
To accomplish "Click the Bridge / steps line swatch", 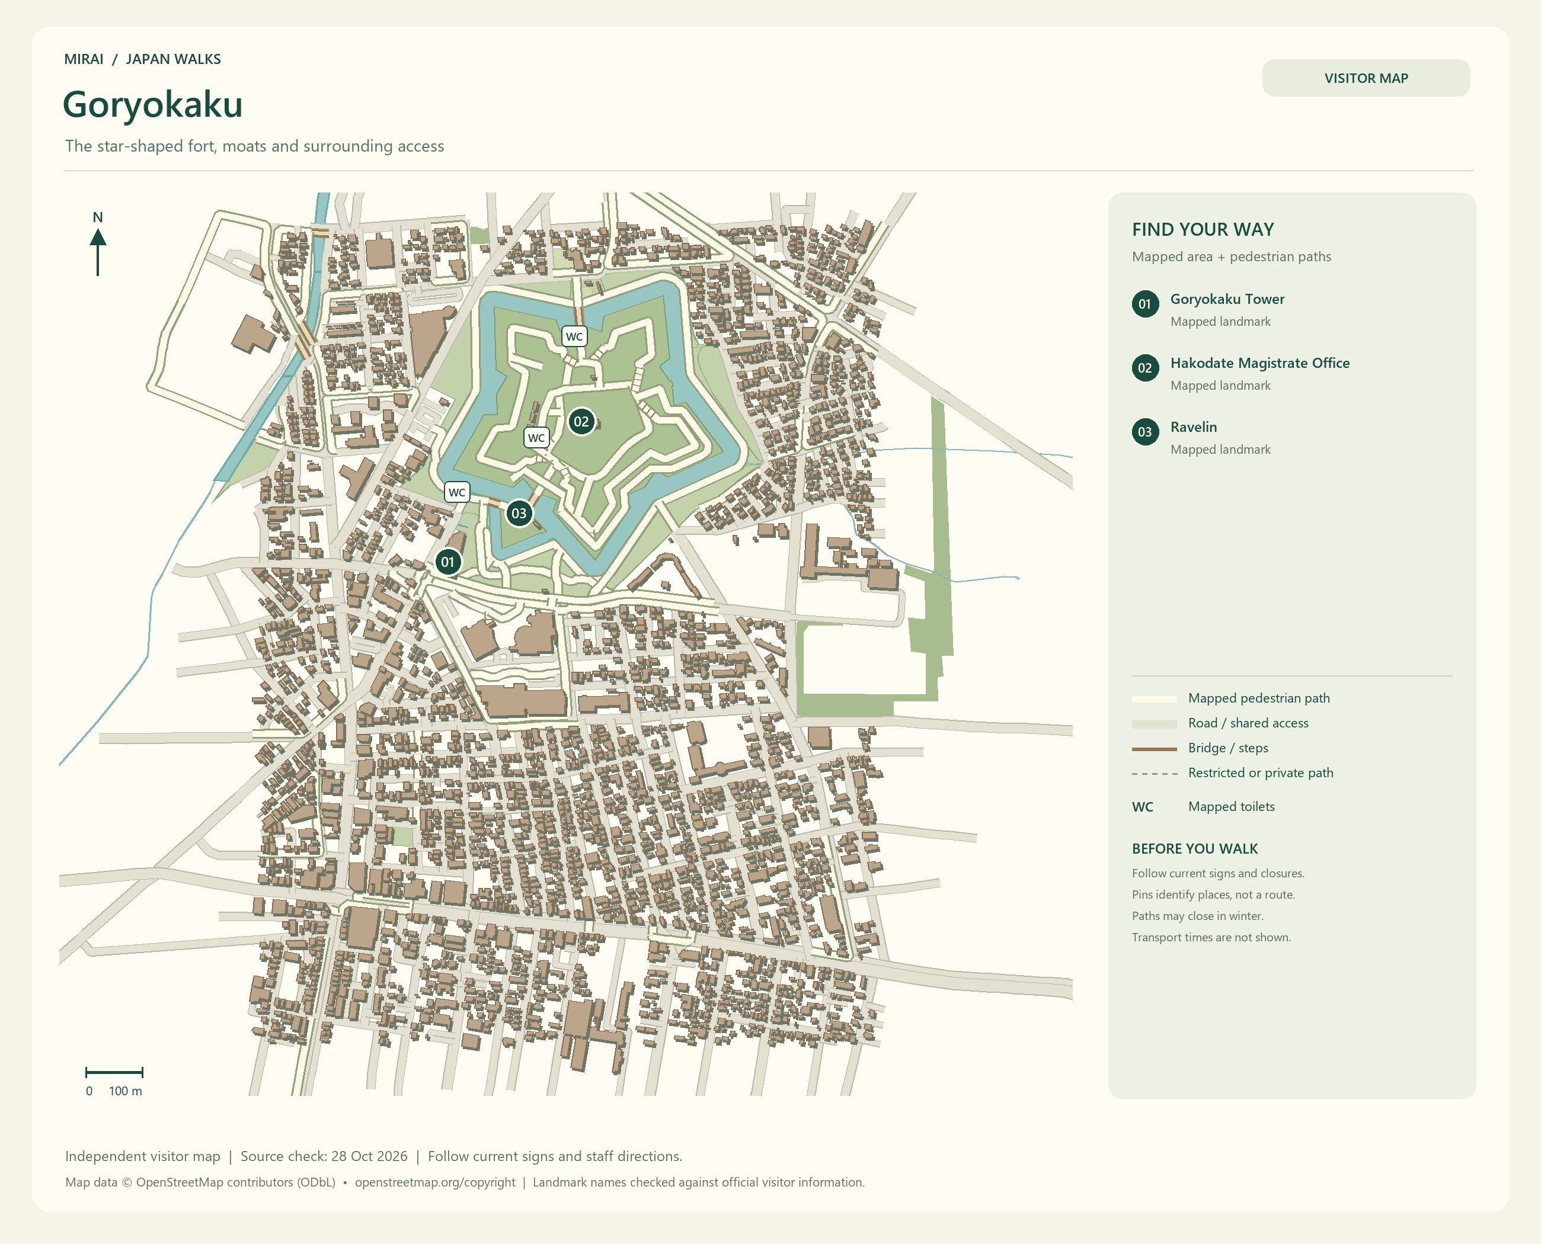I will 1154,749.
